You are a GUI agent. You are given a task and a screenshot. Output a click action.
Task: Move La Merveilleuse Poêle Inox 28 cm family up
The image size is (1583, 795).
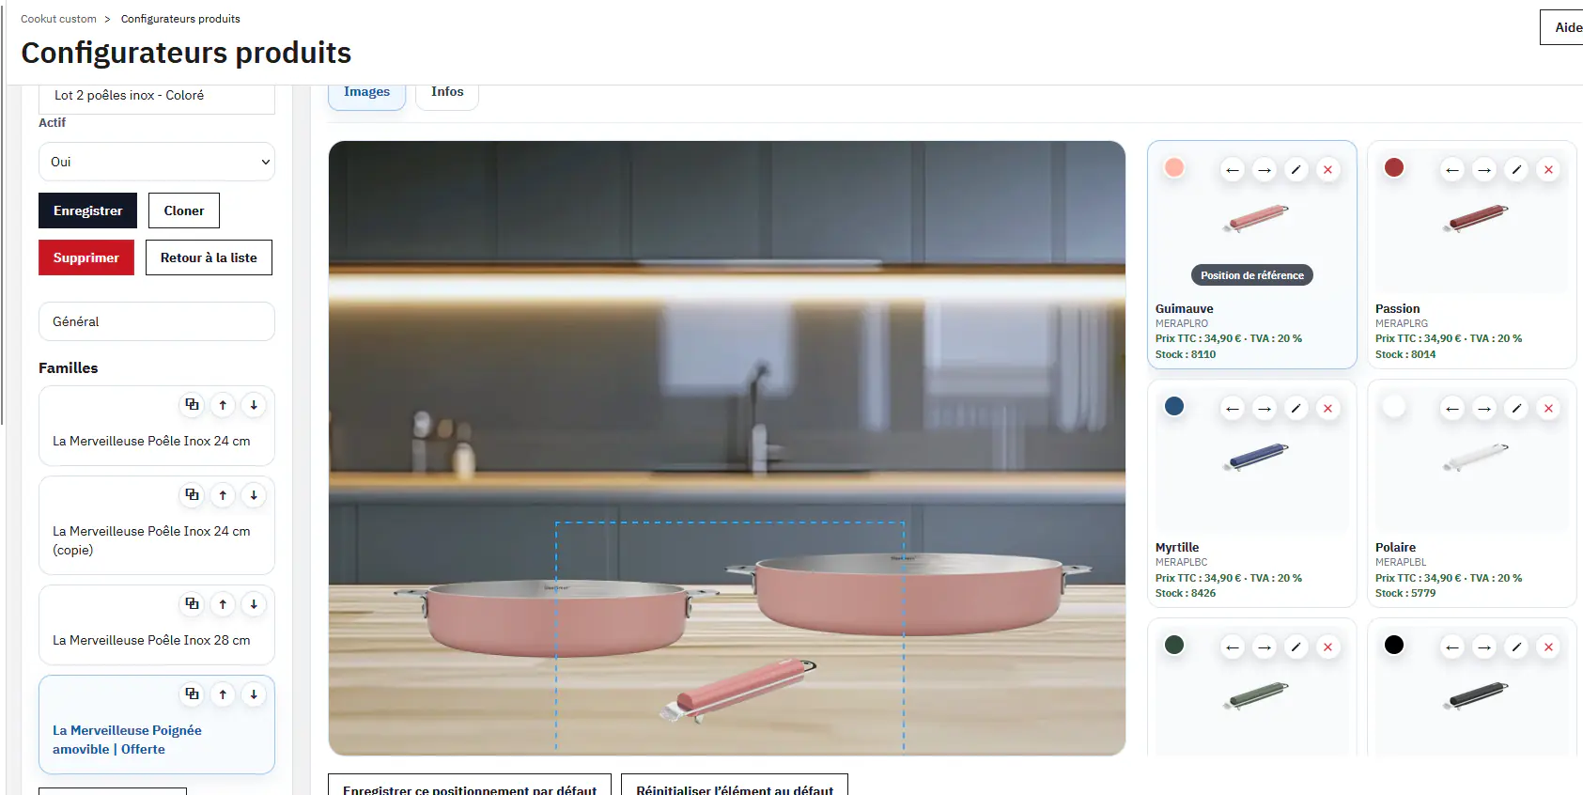pos(223,603)
